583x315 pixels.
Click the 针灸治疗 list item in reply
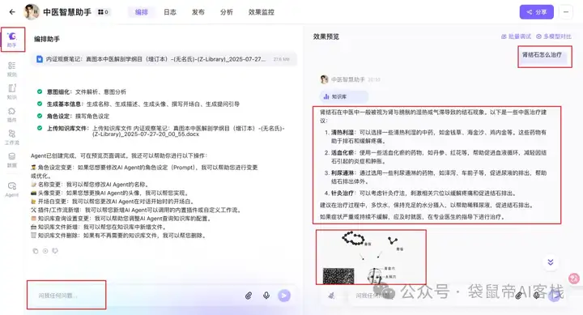[421, 194]
